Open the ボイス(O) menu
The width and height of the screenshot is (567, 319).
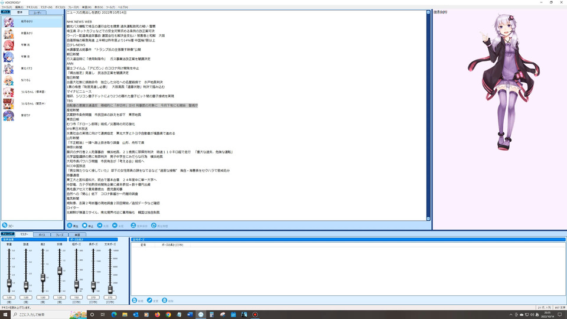click(60, 7)
